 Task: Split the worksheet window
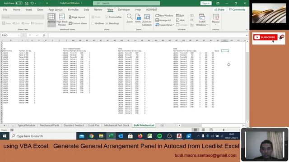tap(180, 16)
